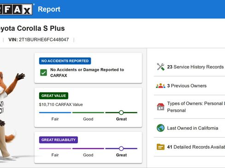Image resolution: width=225 pixels, height=168 pixels.
Task: Click the CARFAX logo in header
Action: click(x=16, y=9)
